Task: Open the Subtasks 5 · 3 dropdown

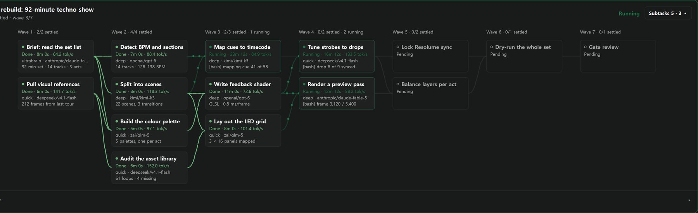Action: [x=668, y=13]
